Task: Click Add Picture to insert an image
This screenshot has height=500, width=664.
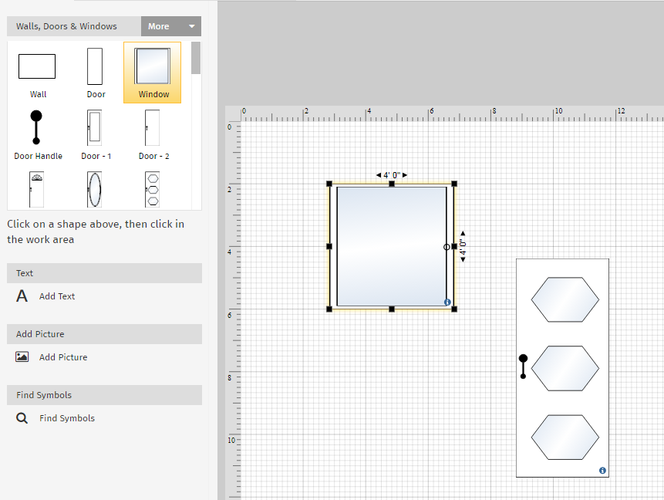Action: point(62,357)
